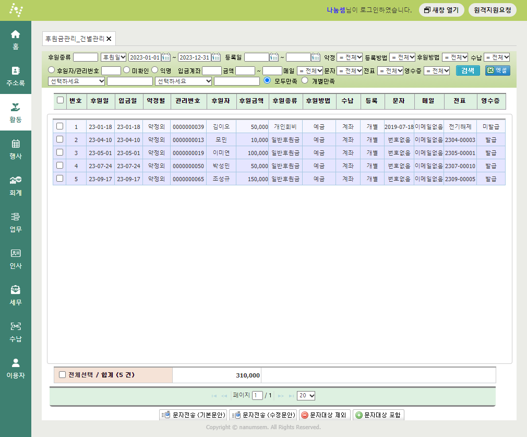Image resolution: width=527 pixels, height=437 pixels.
Task: Open calendar picker for 등록일 end field
Action: point(316,57)
